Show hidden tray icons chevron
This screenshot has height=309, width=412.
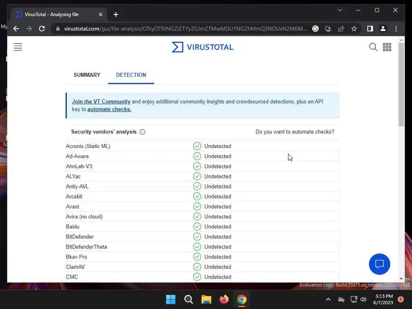pyautogui.click(x=328, y=299)
